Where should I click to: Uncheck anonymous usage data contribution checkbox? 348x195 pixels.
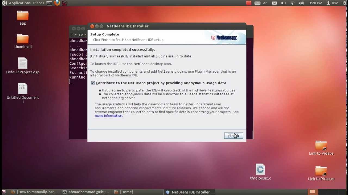click(x=93, y=83)
